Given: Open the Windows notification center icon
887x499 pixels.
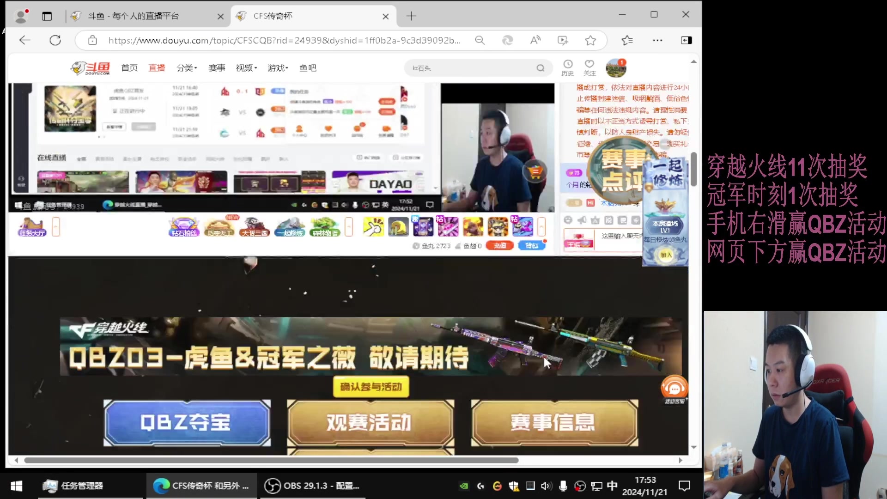Looking at the screenshot, I should click(685, 486).
